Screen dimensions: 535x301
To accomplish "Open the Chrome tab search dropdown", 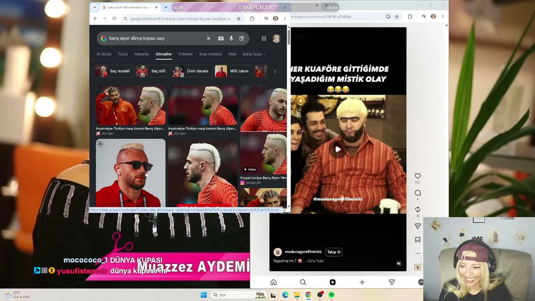I will pyautogui.click(x=94, y=7).
